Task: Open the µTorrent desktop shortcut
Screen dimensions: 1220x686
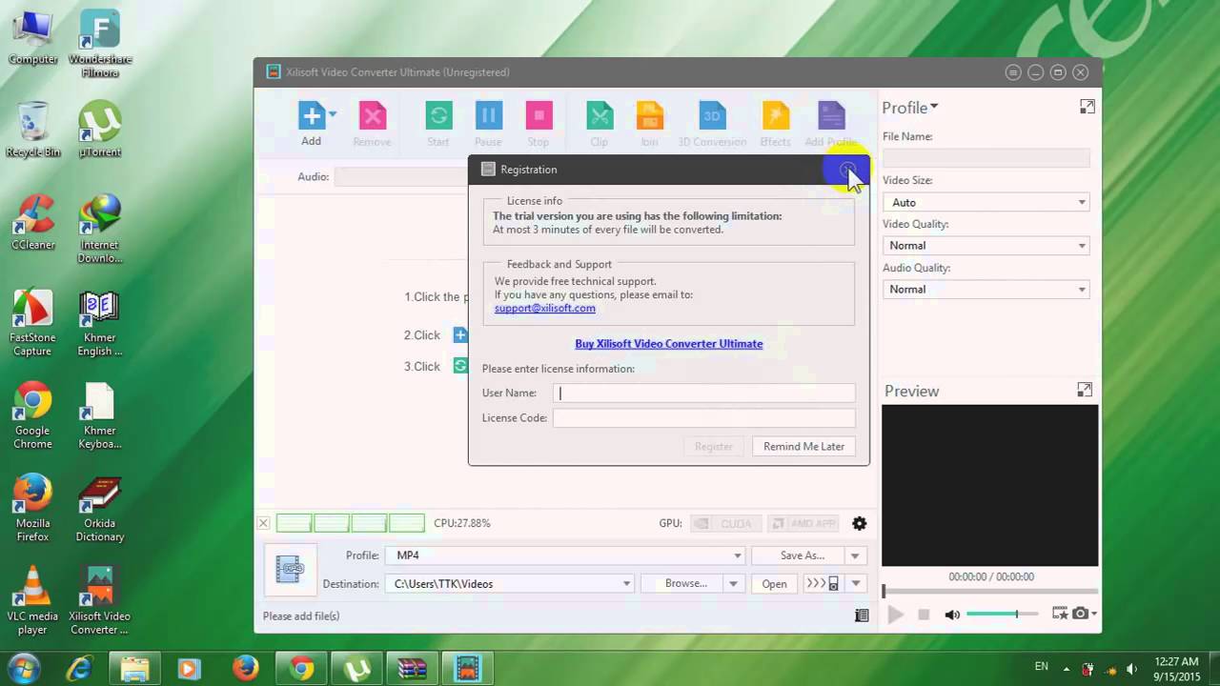Action: (100, 129)
